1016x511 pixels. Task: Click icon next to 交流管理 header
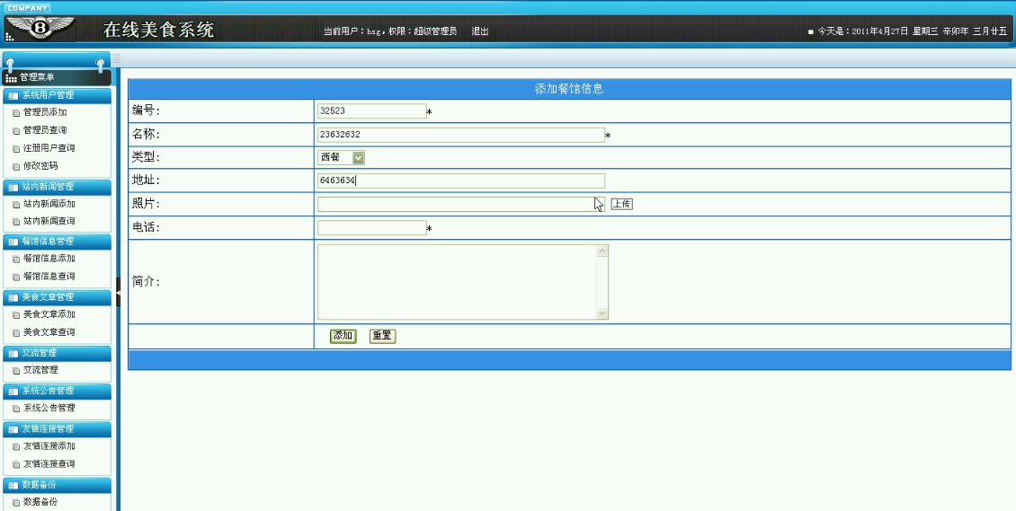(13, 354)
